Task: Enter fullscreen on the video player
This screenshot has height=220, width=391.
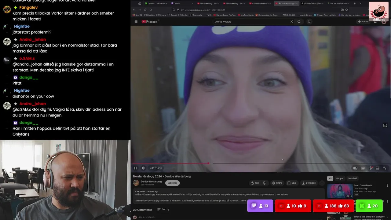Action: point(385,168)
